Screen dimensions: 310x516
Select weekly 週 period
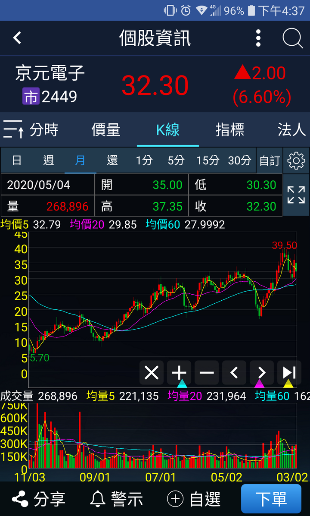(x=49, y=160)
